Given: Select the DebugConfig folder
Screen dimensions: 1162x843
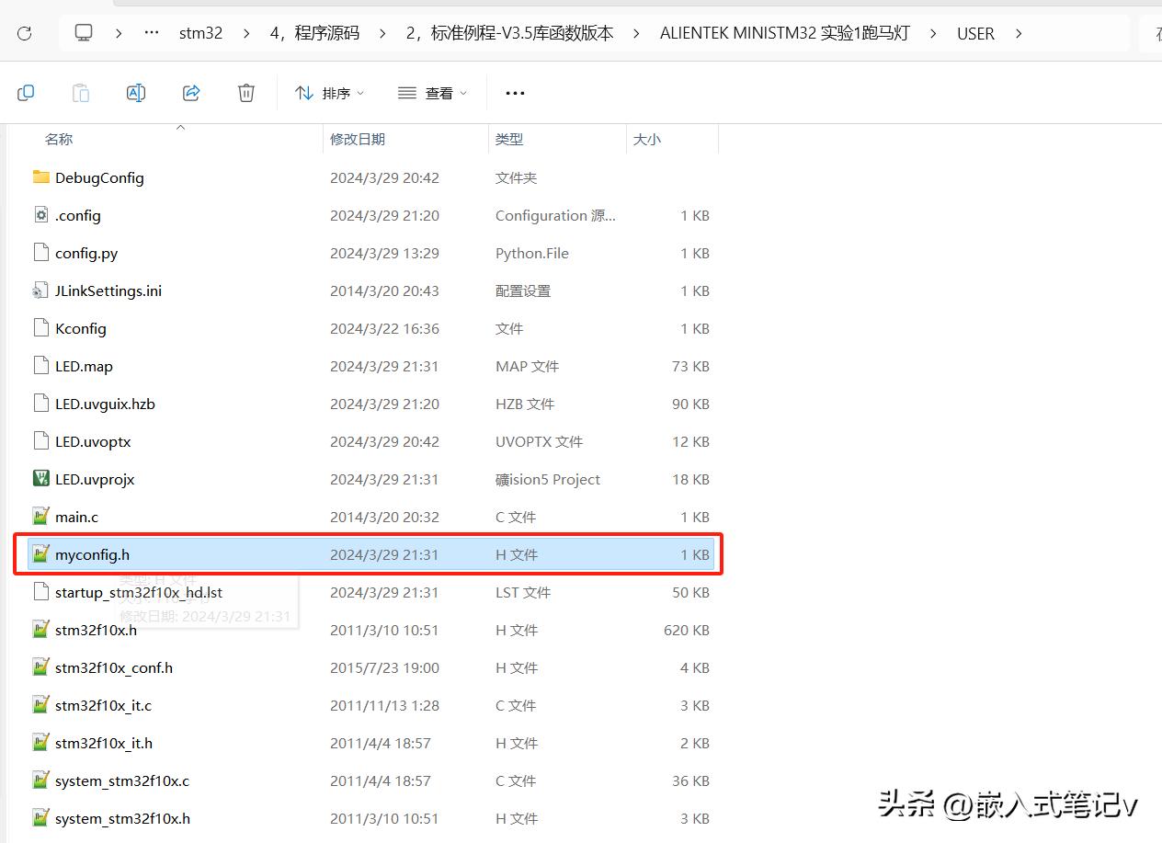Looking at the screenshot, I should [99, 177].
